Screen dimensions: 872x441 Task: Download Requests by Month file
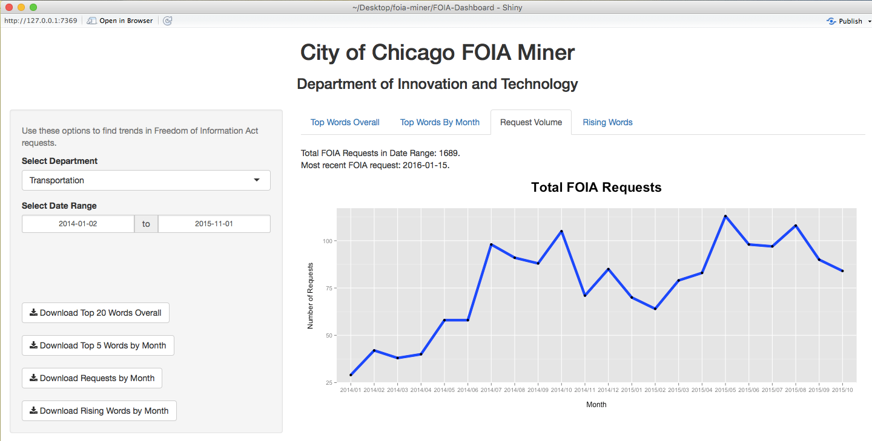point(92,378)
